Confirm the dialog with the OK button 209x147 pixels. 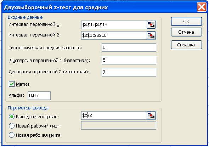[x=186, y=21]
